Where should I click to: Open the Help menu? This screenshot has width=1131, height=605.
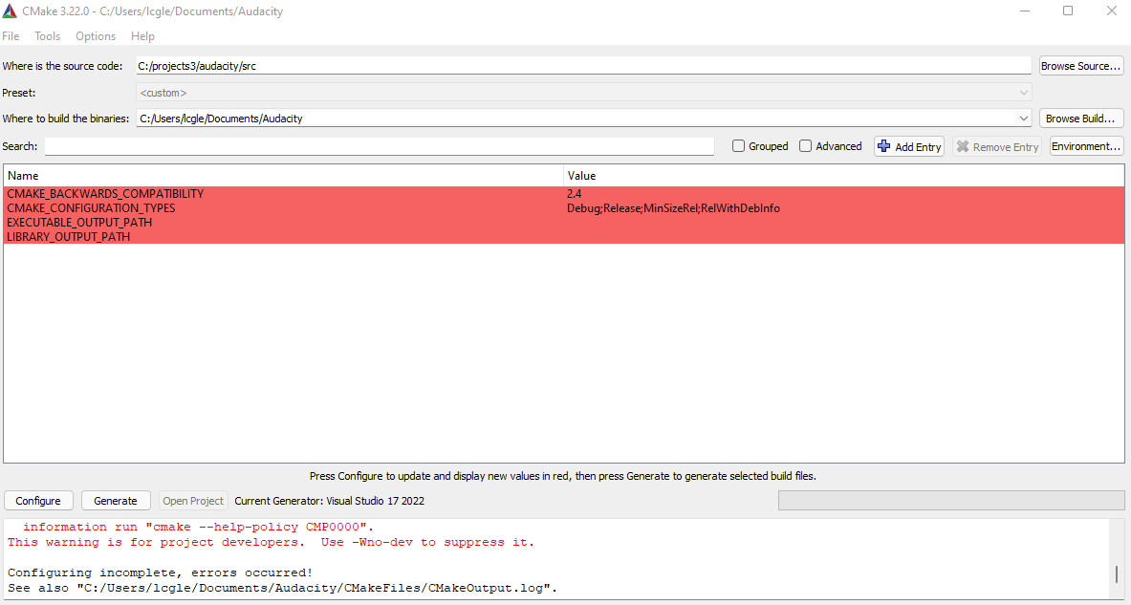142,35
